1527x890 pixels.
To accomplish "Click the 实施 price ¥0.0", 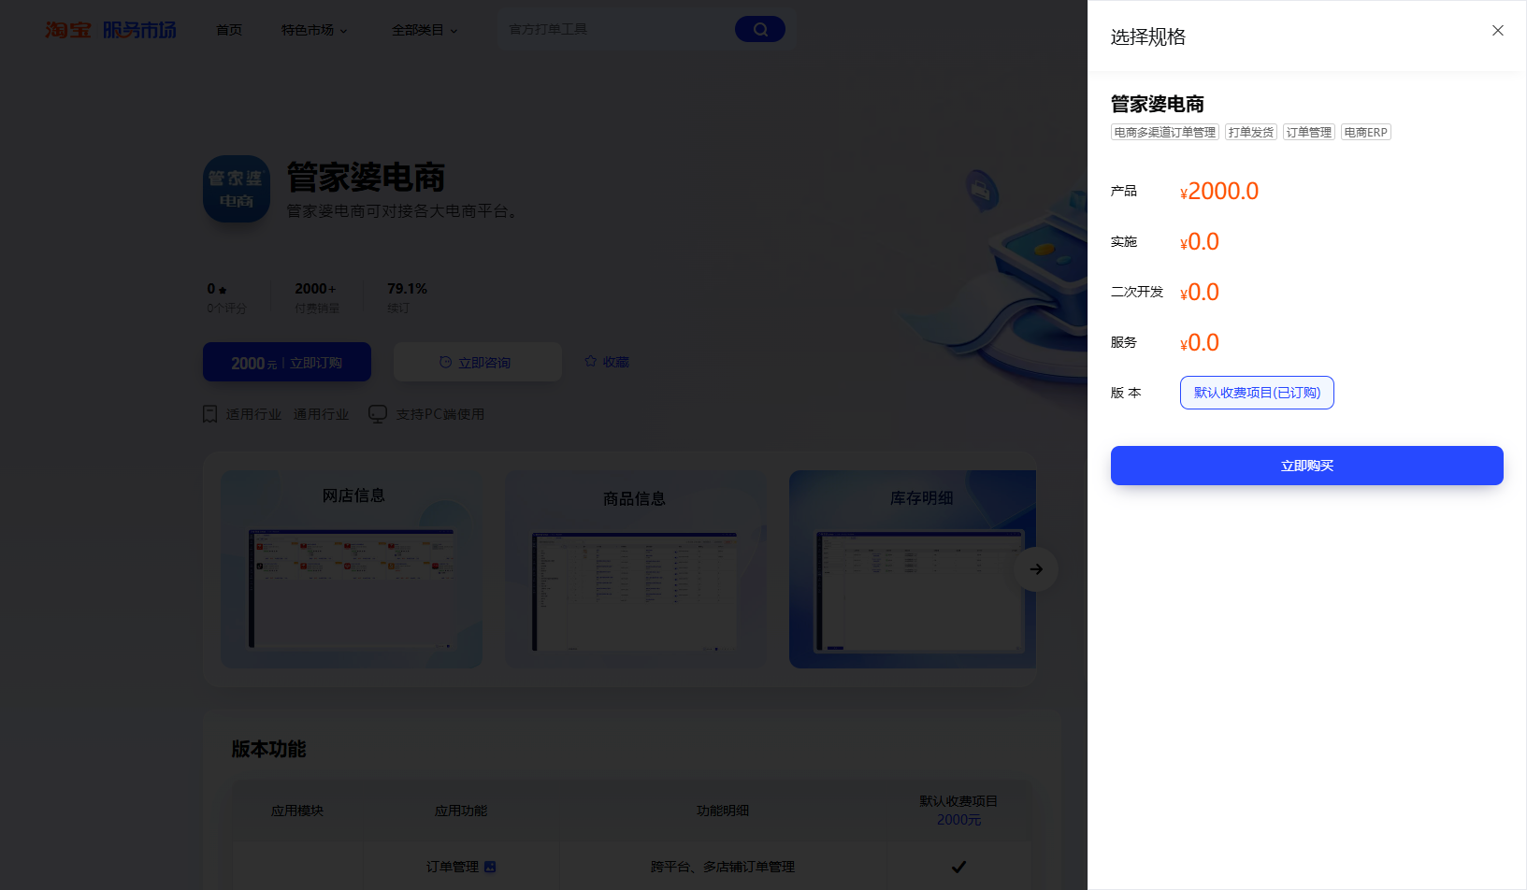I will pyautogui.click(x=1200, y=242).
